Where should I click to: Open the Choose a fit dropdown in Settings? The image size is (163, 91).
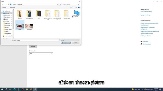41,54
